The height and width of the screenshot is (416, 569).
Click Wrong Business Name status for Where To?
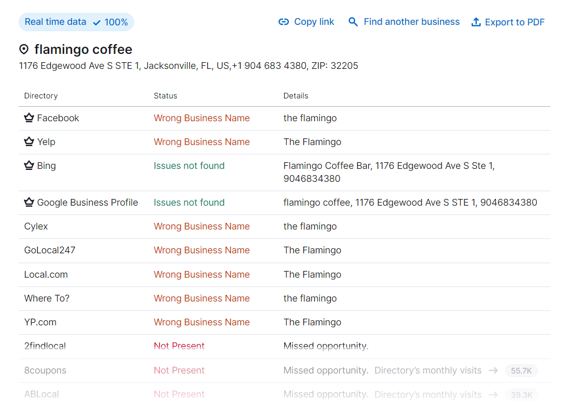coord(202,298)
